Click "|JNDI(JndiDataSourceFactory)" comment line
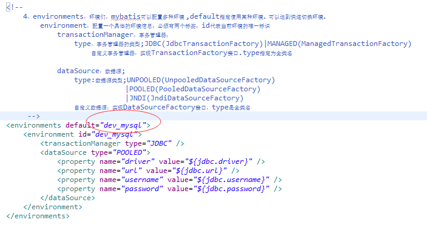This screenshot has height=228, width=427. (x=184, y=98)
